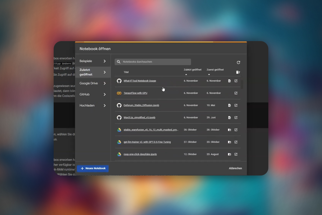The image size is (322, 215).
Task: Sort by Zuletzt geöffnet column arrow
Action: pos(186,74)
